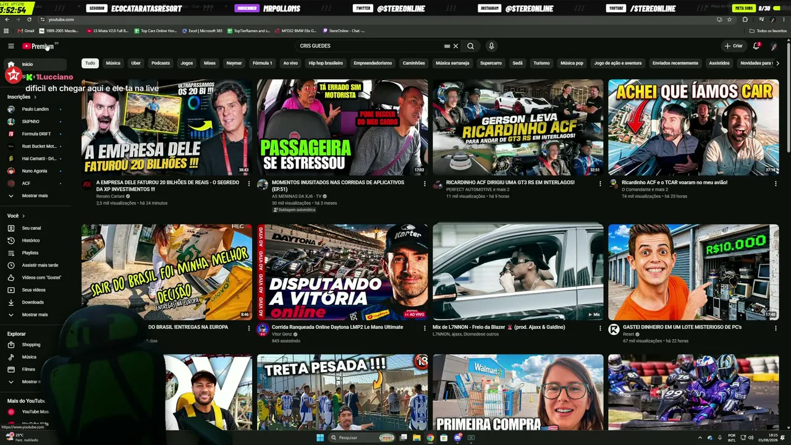Viewport: 791px width, 445px height.
Task: Open the notifications bell
Action: coord(756,46)
